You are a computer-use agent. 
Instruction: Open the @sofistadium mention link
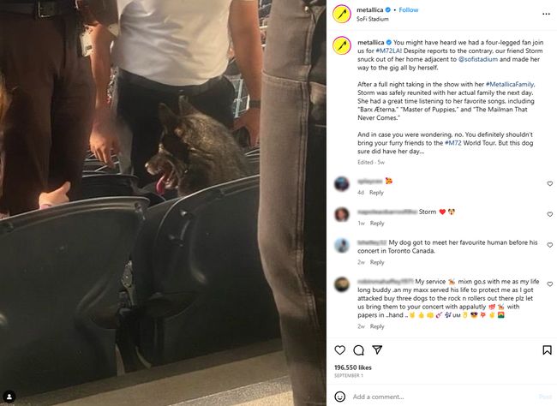tap(478, 59)
